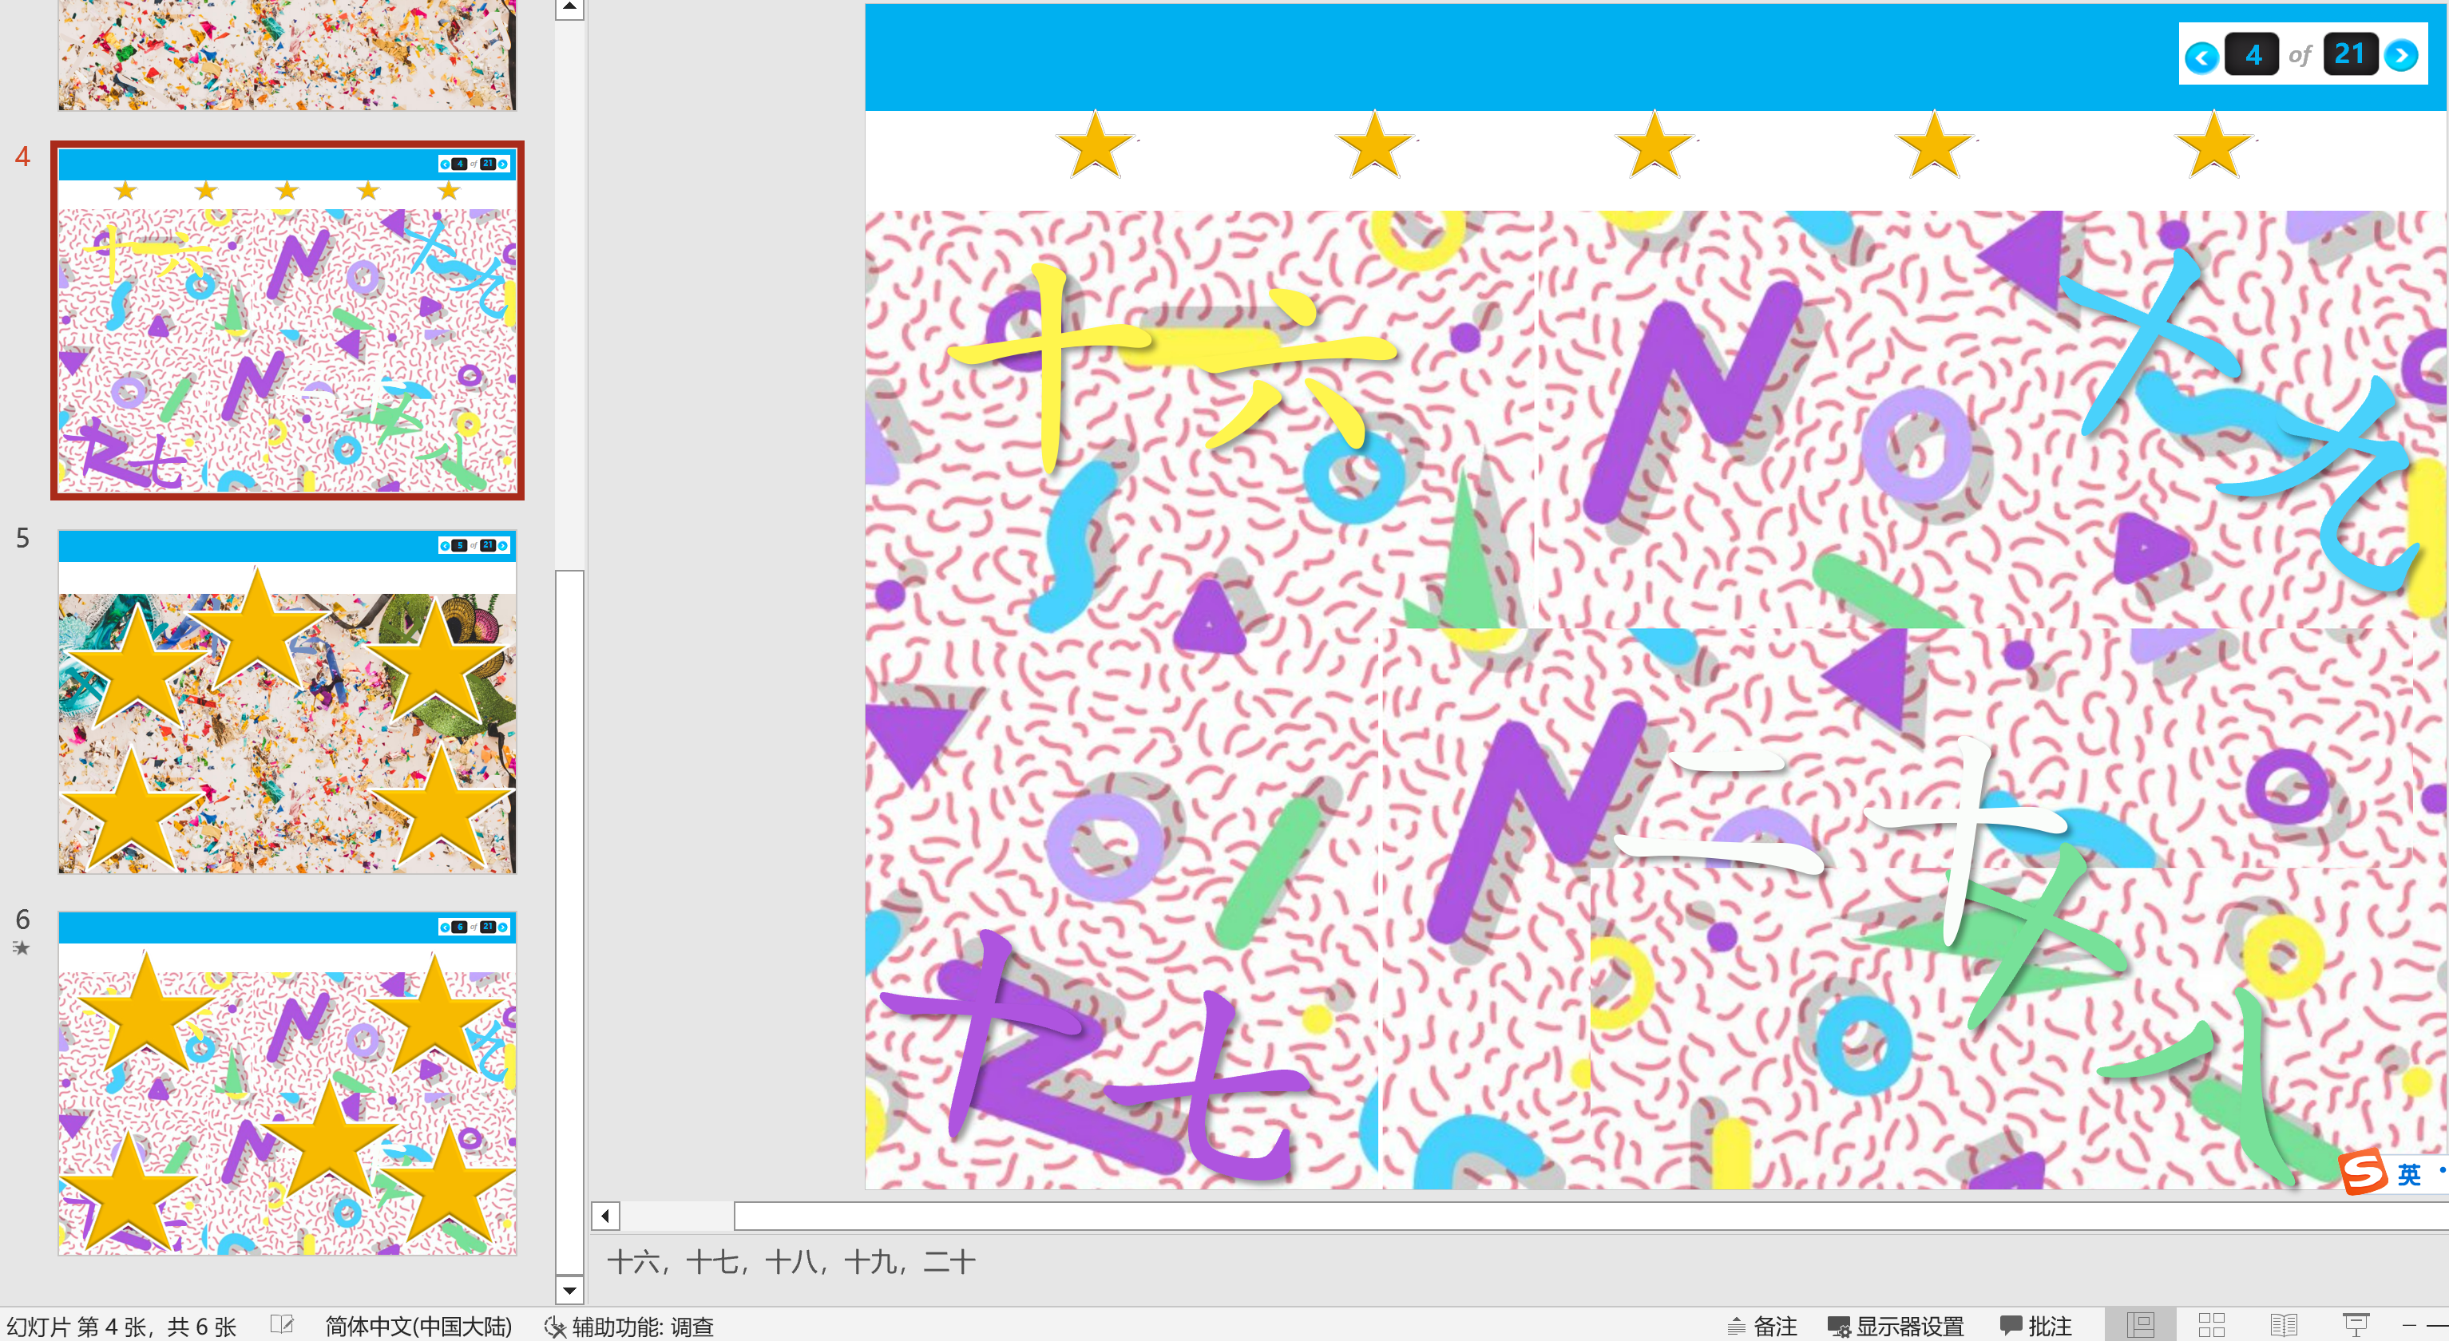The width and height of the screenshot is (2449, 1341).
Task: Toggle the 批注 comments pane
Action: tap(2035, 1326)
